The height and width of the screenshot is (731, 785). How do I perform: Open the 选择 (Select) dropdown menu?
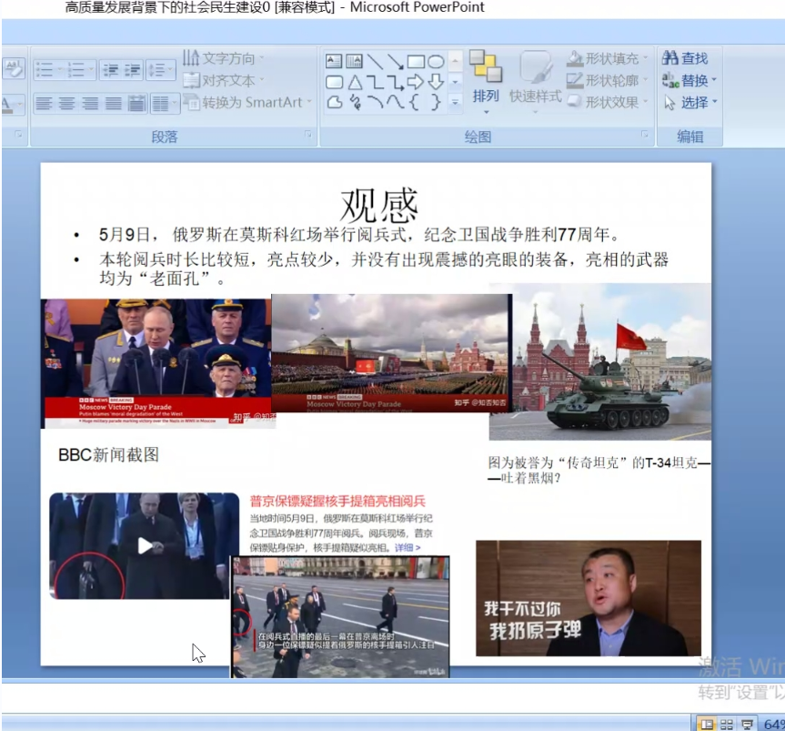(690, 103)
